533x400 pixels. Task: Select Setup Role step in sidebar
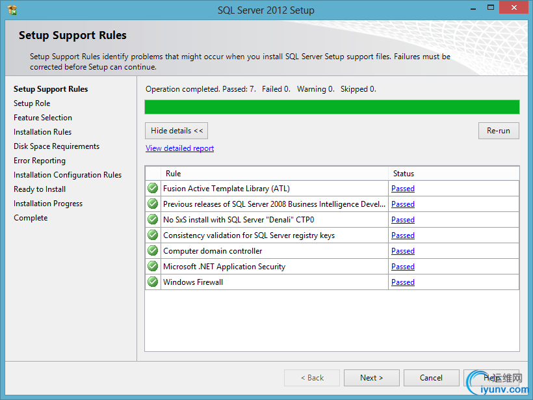(32, 103)
